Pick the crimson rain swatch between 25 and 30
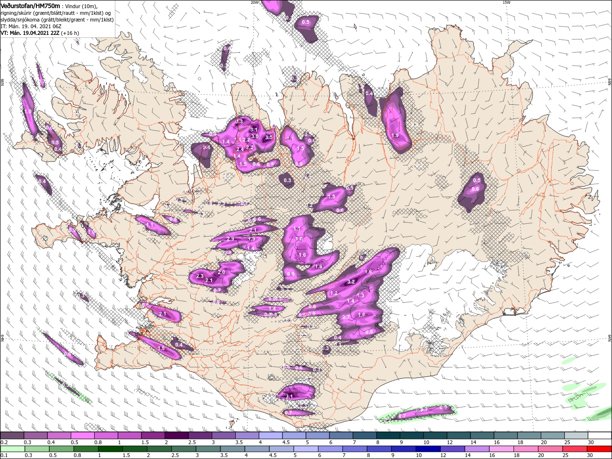Viewport: 612px width, 459px height. pos(574,449)
